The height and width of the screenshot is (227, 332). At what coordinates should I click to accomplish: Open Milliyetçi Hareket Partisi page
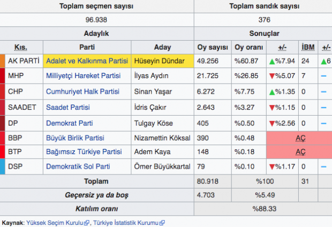pyautogui.click(x=83, y=76)
